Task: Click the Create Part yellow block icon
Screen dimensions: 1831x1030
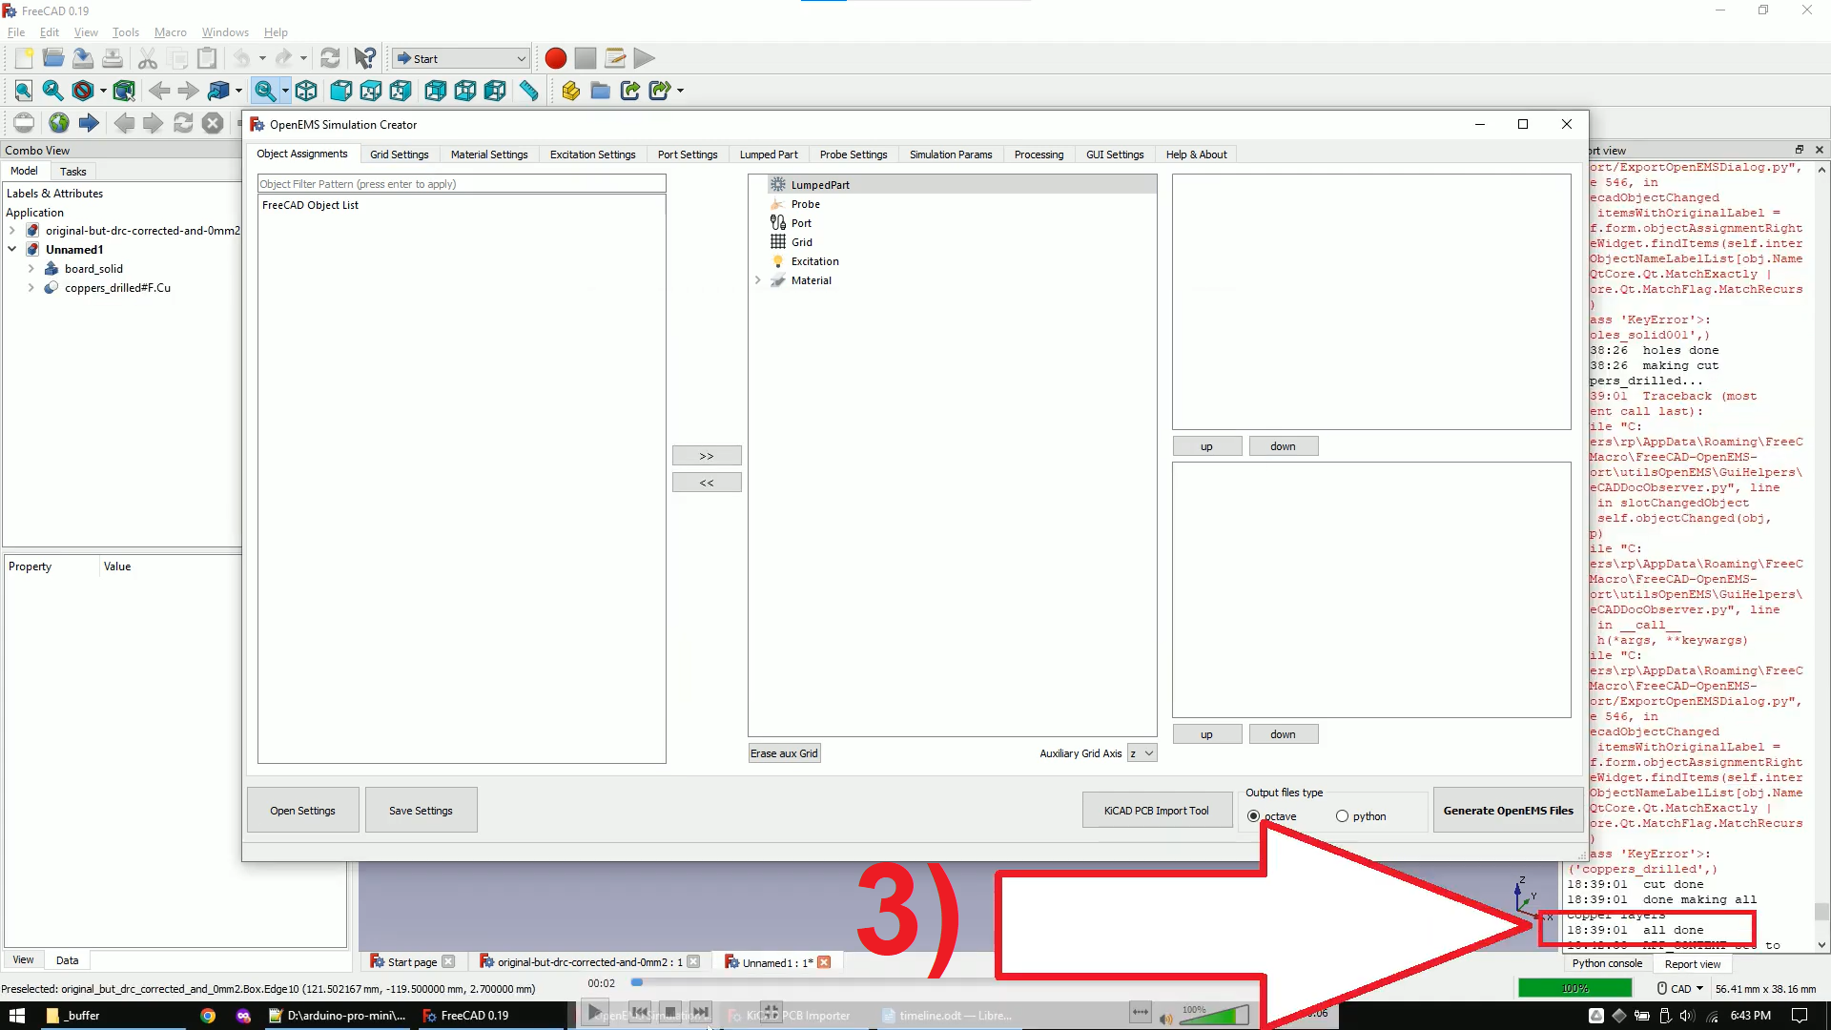Action: pyautogui.click(x=570, y=91)
